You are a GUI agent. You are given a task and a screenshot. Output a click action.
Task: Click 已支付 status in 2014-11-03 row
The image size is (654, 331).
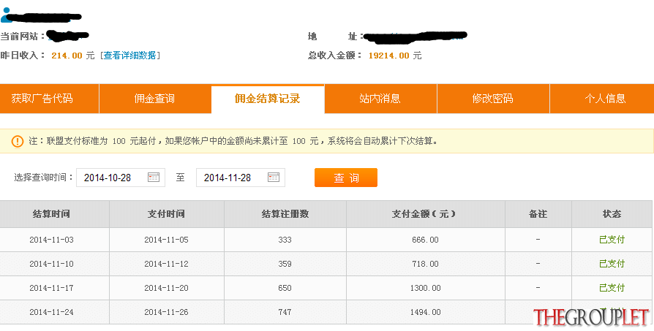[612, 240]
